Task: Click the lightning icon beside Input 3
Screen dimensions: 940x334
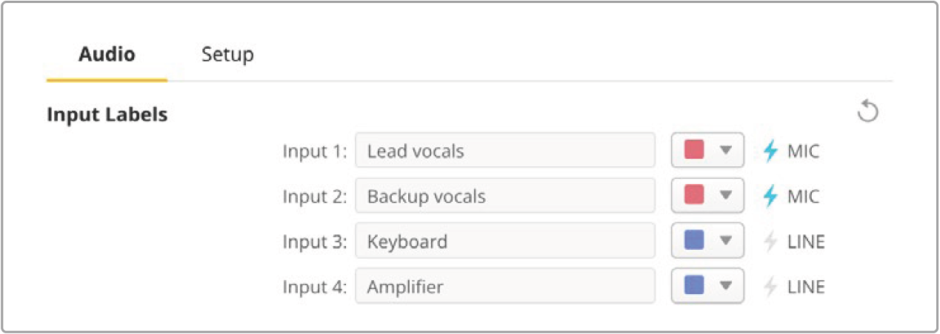Action: pos(771,242)
